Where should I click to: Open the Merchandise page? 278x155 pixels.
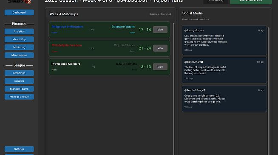(19, 55)
